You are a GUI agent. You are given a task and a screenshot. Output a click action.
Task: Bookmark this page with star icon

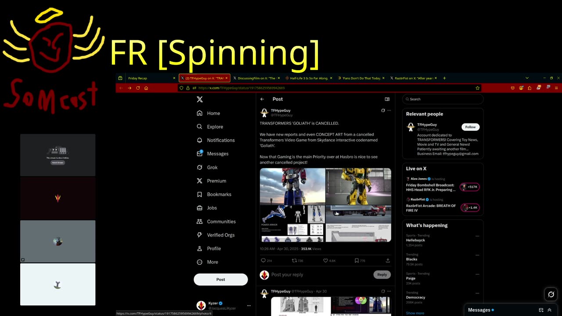click(x=478, y=88)
